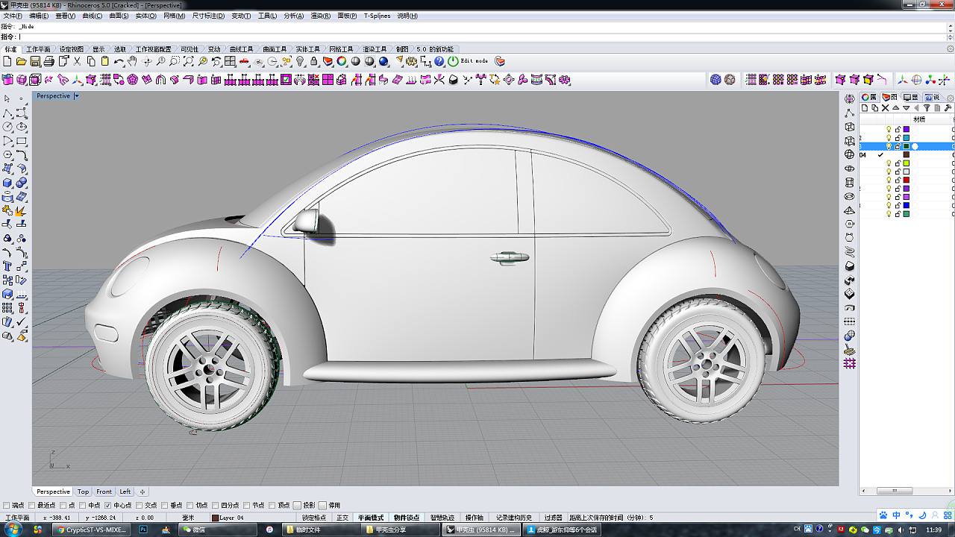This screenshot has width=955, height=537.
Task: Enable the 端点 (End) osnap checkbox
Action: pos(7,505)
